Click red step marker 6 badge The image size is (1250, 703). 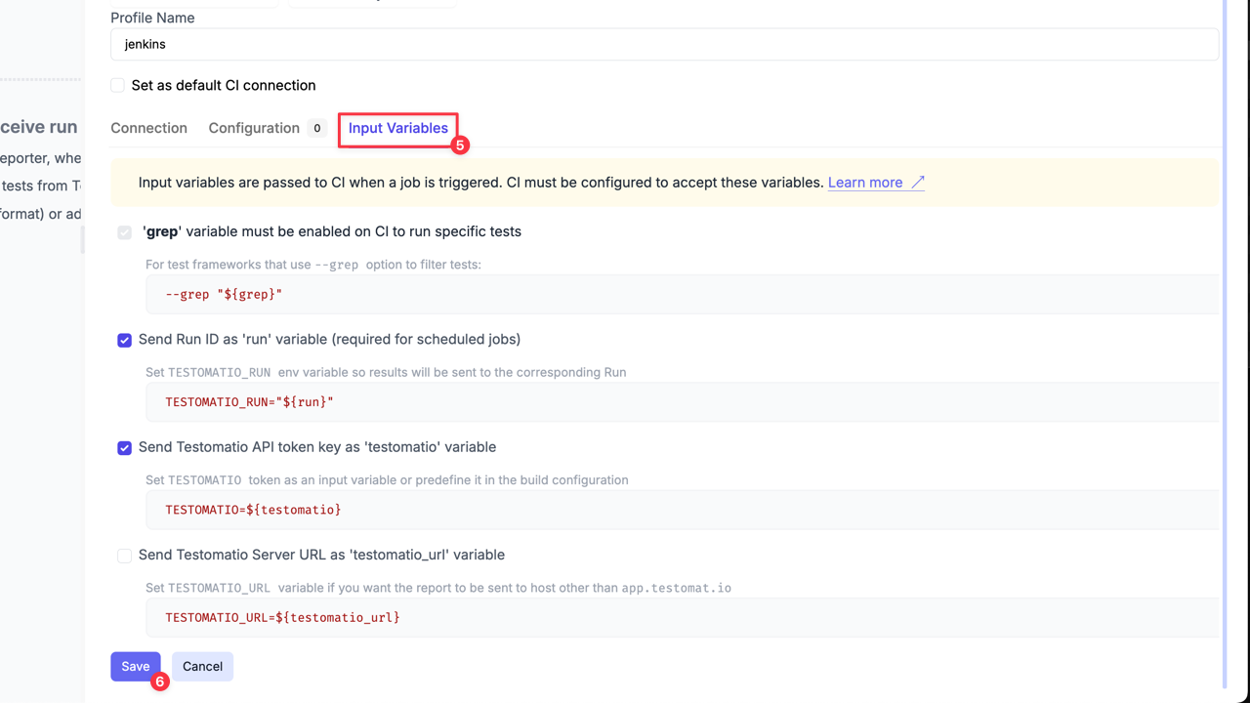tap(160, 682)
